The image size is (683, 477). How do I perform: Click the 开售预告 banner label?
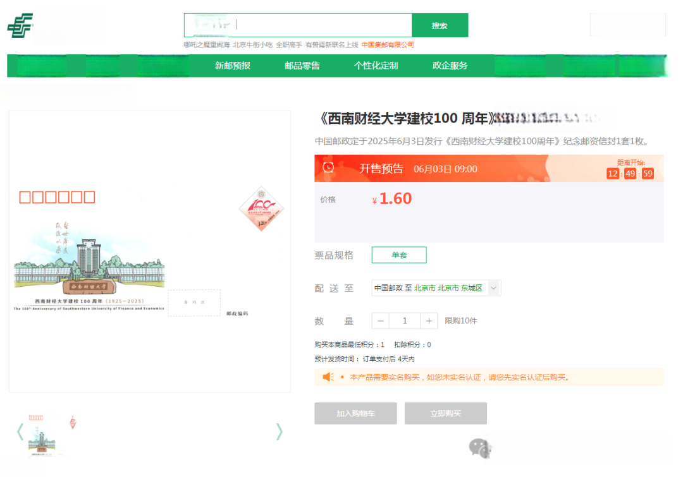pyautogui.click(x=381, y=169)
